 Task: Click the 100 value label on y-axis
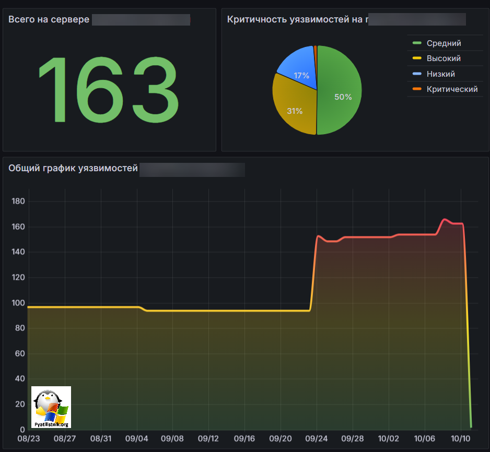coord(17,303)
